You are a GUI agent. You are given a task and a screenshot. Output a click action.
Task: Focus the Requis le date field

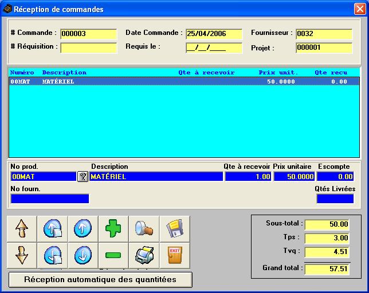206,48
